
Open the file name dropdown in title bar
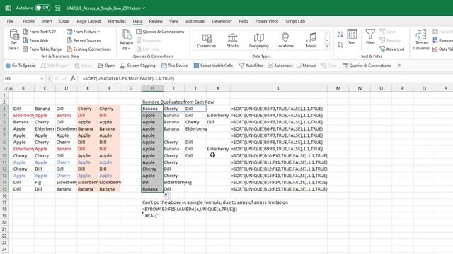[144, 8]
